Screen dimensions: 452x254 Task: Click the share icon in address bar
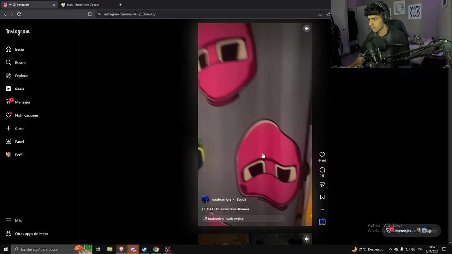click(x=328, y=14)
